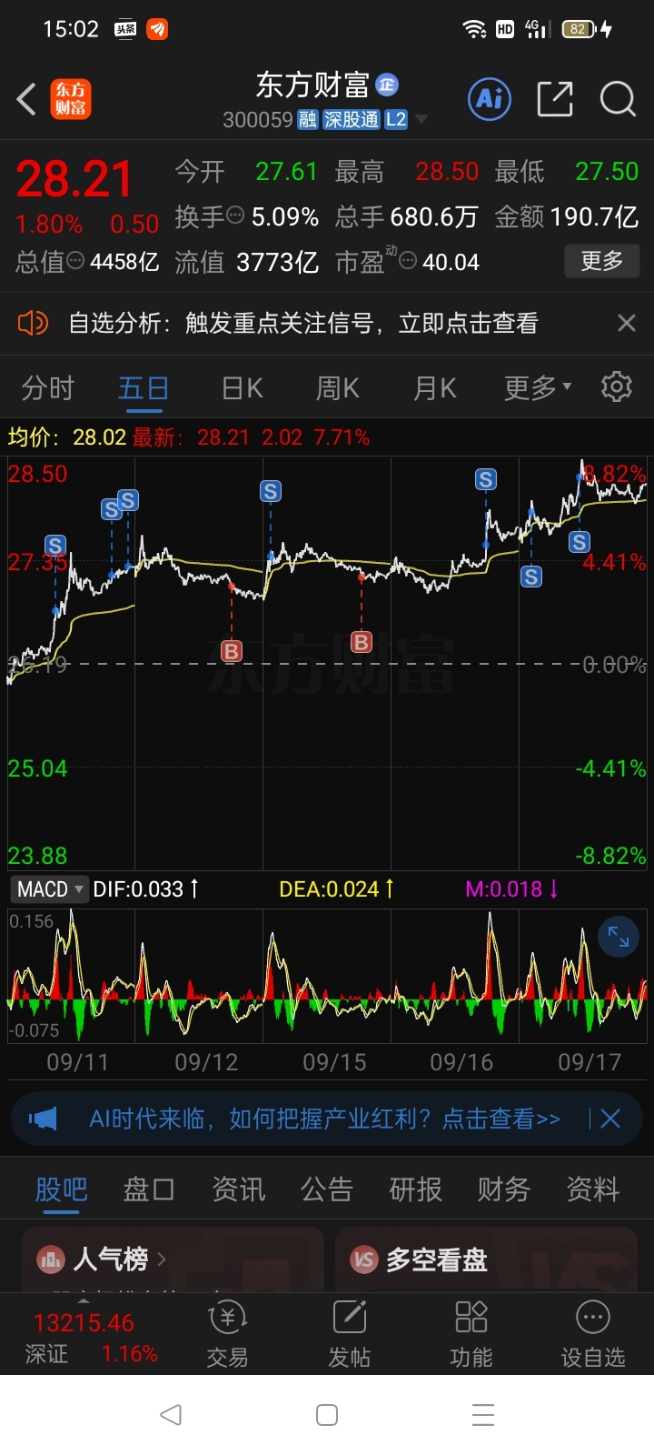Switch to 公告 tab
654x1455 pixels.
point(327,1189)
